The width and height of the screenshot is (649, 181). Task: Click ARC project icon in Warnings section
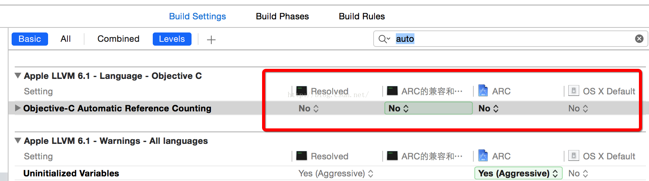coord(483,155)
